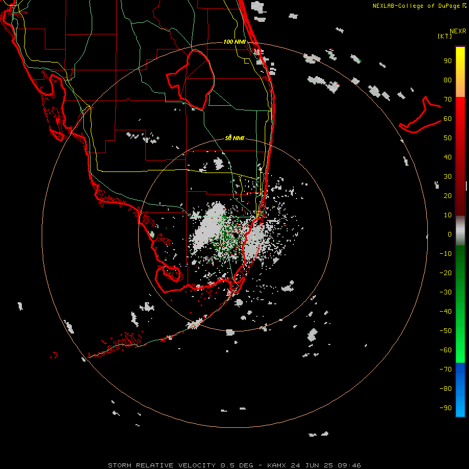
Task: Click the -40 scale label
Action: point(446,312)
